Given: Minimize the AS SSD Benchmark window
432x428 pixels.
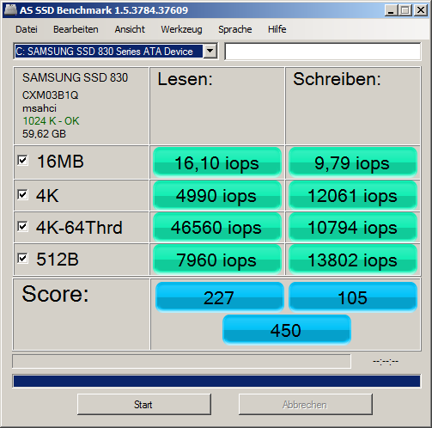Looking at the screenshot, I should pos(391,10).
